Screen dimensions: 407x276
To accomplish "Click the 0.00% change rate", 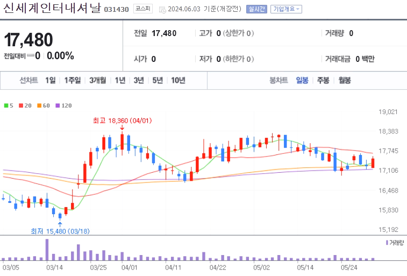I will coord(60,56).
